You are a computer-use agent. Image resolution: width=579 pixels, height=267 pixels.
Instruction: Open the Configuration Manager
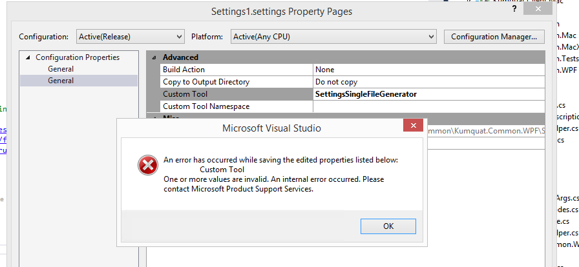[494, 37]
